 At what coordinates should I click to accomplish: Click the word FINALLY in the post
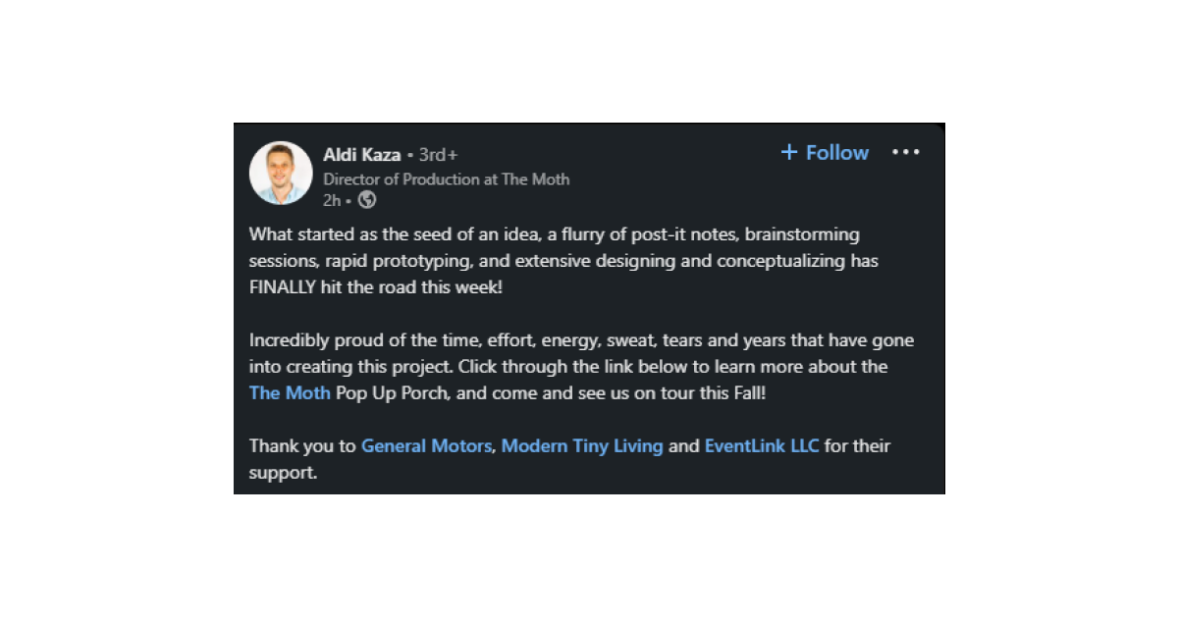point(283,286)
